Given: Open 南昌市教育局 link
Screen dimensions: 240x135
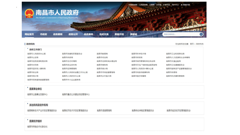Looking at the screenshot, I should click(x=102, y=54).
